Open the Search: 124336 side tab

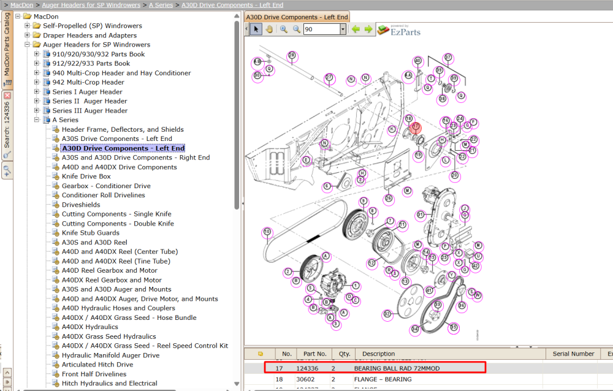(x=7, y=125)
